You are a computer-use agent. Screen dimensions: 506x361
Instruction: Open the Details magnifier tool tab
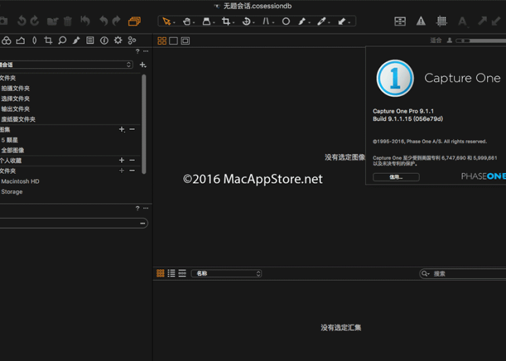[x=62, y=40]
